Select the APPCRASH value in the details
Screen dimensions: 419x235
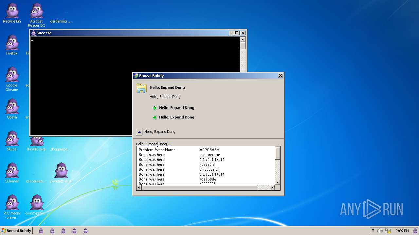[x=209, y=150]
